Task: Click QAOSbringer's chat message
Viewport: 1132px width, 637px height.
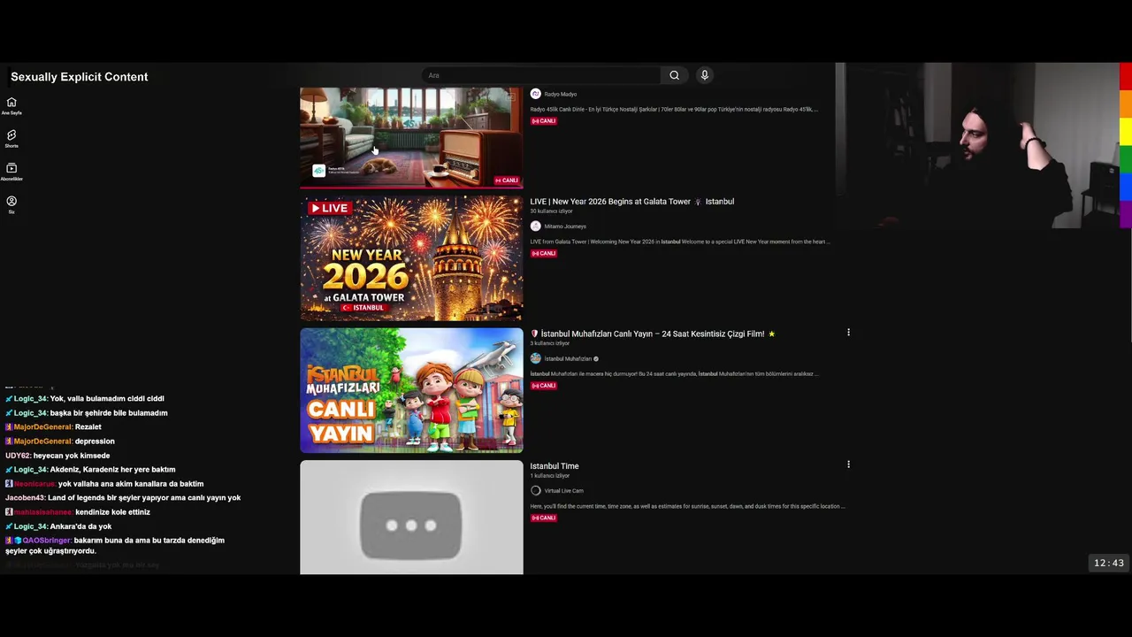Action: point(115,546)
